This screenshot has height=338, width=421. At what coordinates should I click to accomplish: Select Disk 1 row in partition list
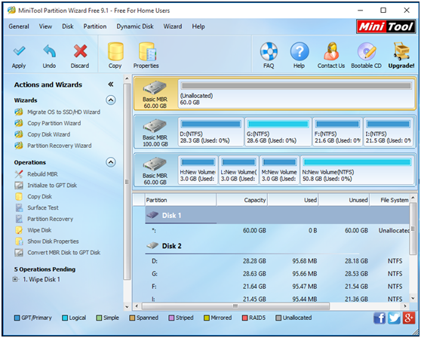point(277,215)
